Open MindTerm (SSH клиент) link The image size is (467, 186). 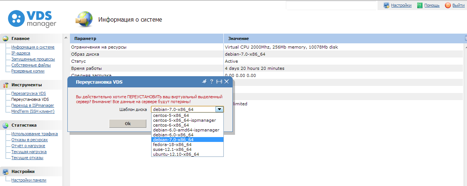pos(33,111)
